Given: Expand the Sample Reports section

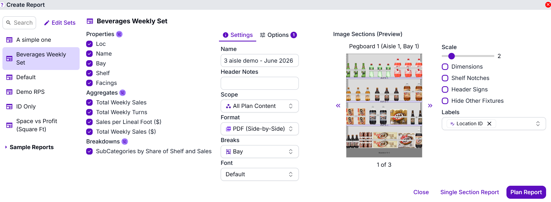Looking at the screenshot, I should coord(29,147).
